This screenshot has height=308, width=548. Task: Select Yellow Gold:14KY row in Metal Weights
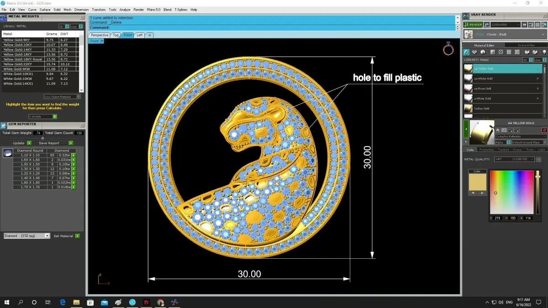41,50
